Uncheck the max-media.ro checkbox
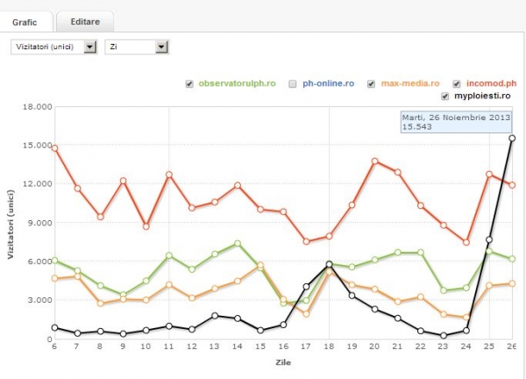The width and height of the screenshot is (526, 379). [371, 83]
